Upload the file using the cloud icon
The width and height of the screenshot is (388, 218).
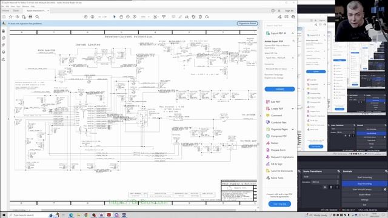pyautogui.click(x=17, y=17)
